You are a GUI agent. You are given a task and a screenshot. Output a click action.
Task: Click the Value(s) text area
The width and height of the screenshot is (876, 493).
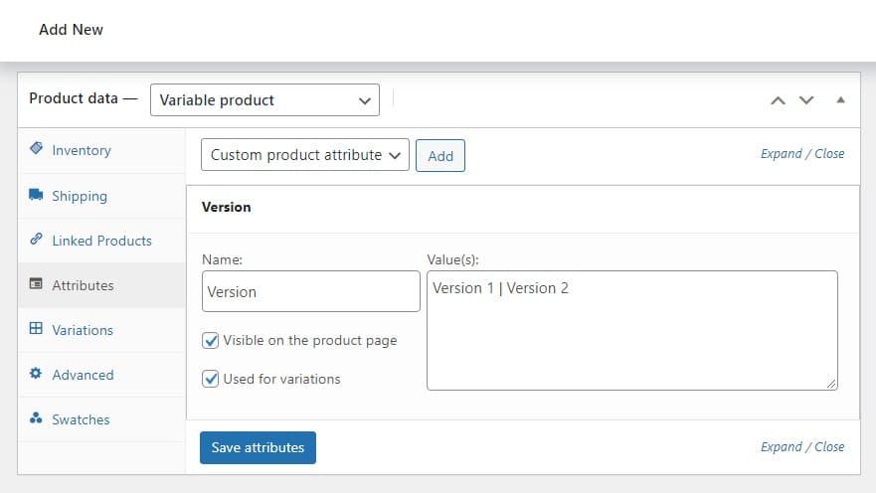click(632, 331)
